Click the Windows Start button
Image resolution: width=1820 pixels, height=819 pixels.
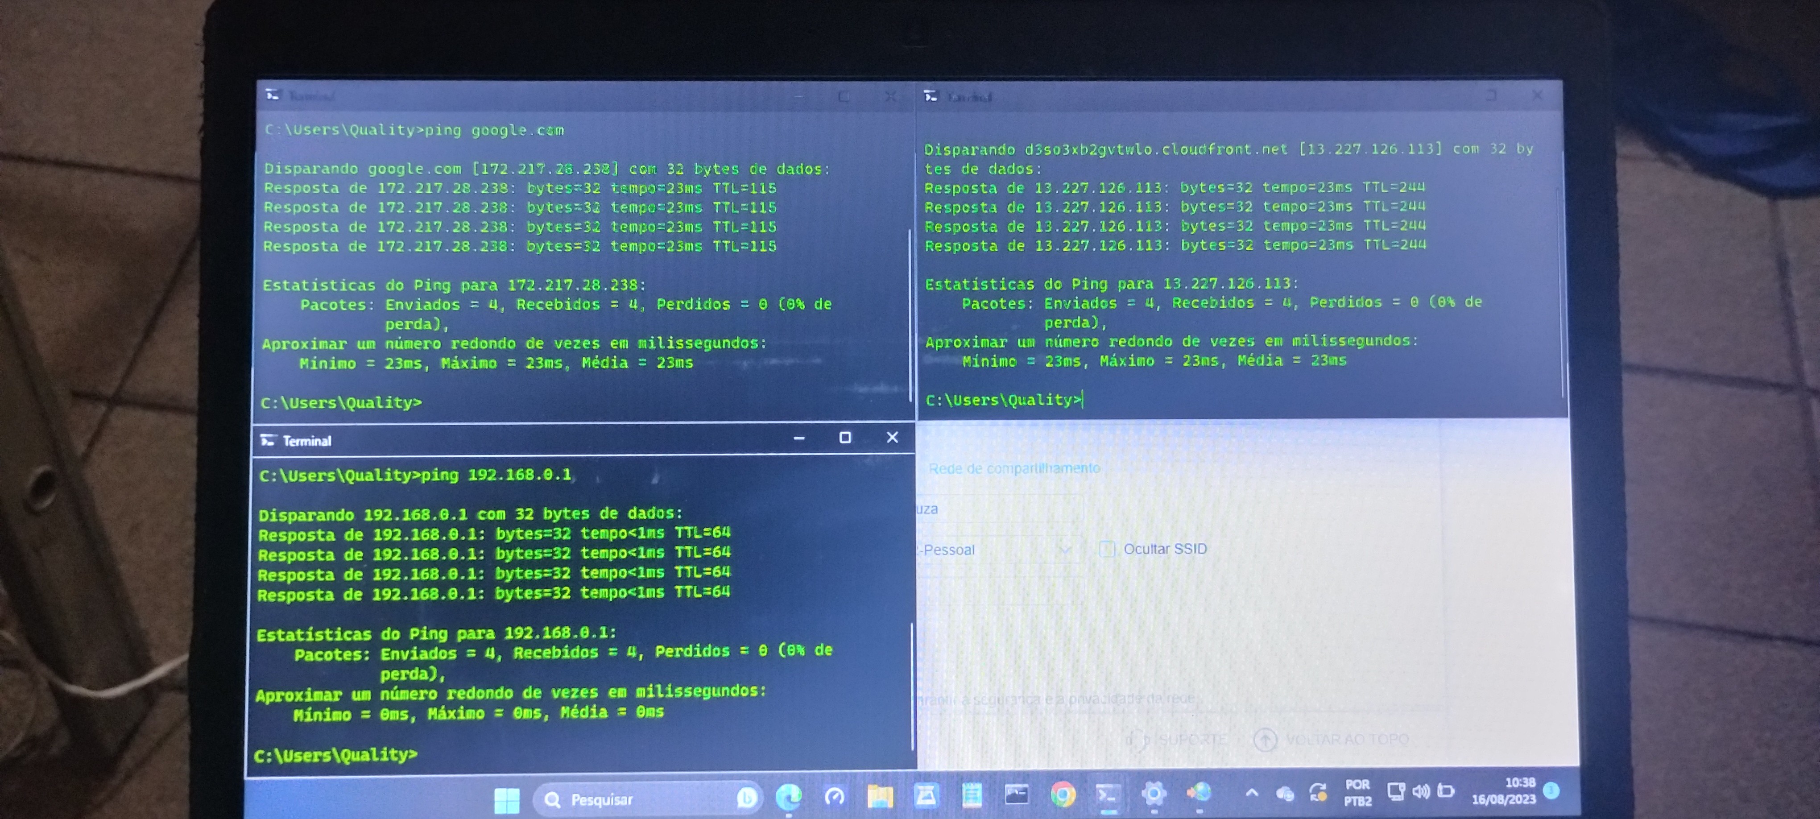507,801
